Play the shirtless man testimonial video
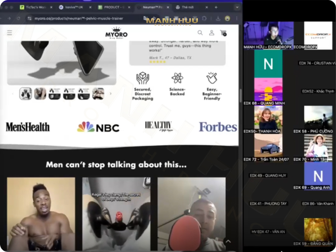 point(40,214)
